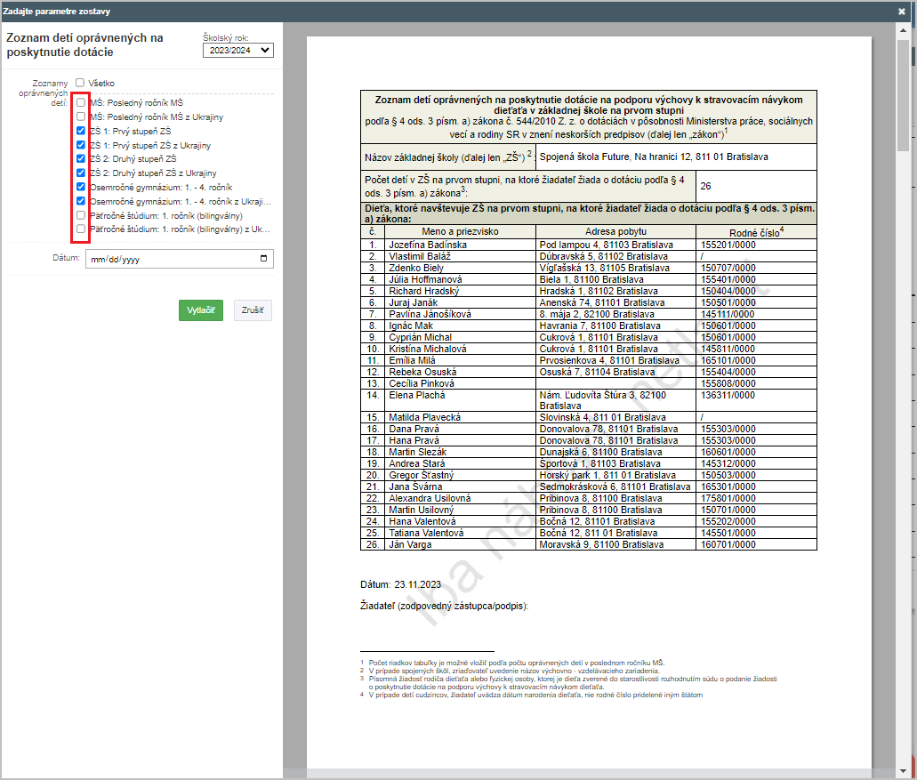Click the name Andrea Stará
The image size is (917, 780).
(417, 463)
